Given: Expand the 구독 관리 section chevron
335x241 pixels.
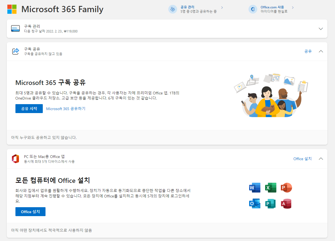Looking at the screenshot, I should (x=321, y=29).
